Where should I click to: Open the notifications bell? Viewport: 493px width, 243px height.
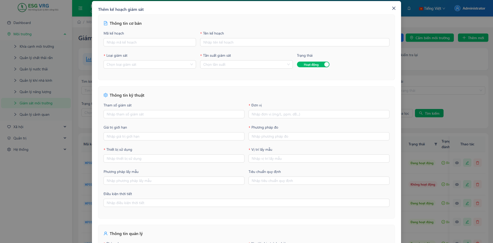point(409,8)
